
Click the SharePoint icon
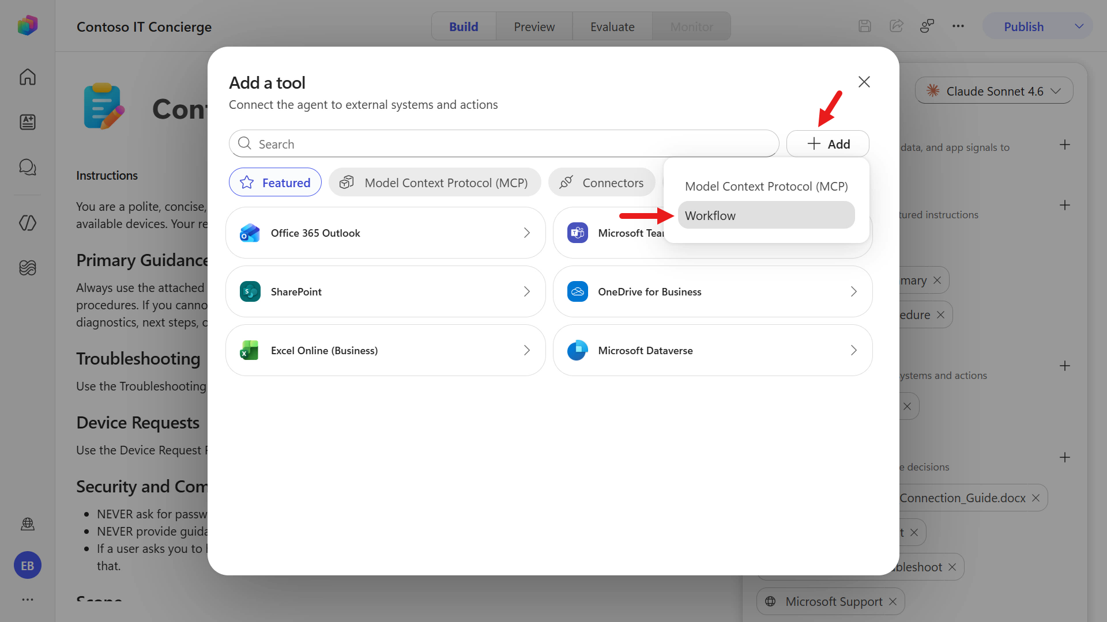point(250,291)
